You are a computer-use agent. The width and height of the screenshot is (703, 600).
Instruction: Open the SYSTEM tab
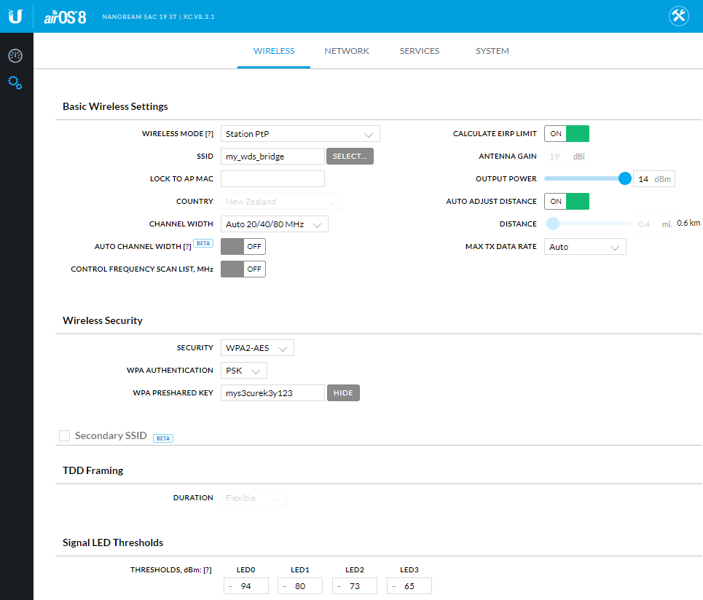tap(492, 51)
